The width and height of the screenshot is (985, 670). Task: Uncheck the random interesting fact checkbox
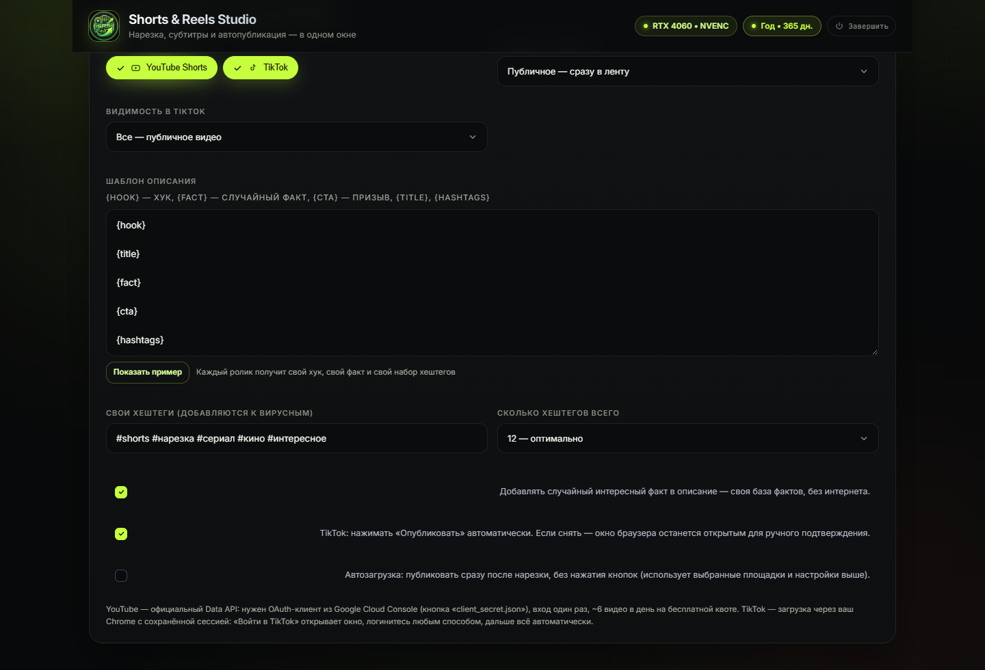tap(121, 492)
